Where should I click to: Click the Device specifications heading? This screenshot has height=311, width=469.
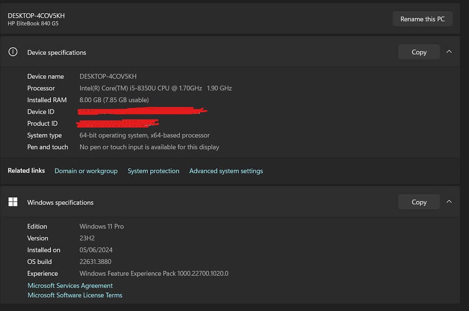(57, 52)
